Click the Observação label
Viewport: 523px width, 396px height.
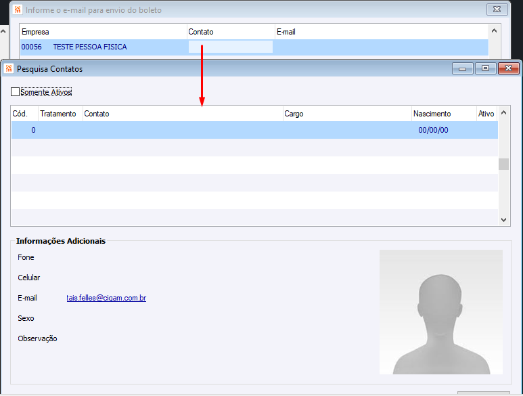(37, 338)
